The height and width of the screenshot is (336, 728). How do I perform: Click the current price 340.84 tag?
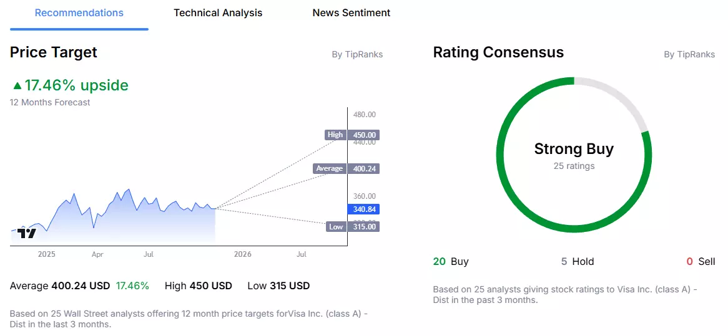363,209
